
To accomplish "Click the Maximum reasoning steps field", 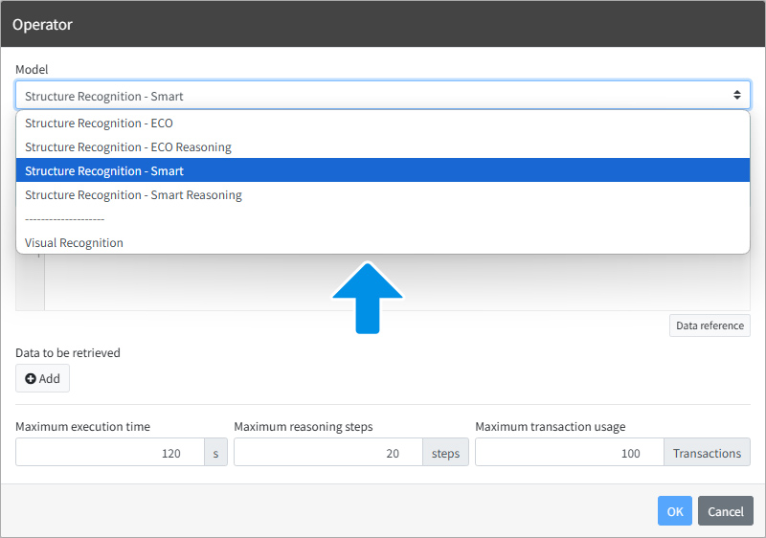I will click(x=328, y=452).
